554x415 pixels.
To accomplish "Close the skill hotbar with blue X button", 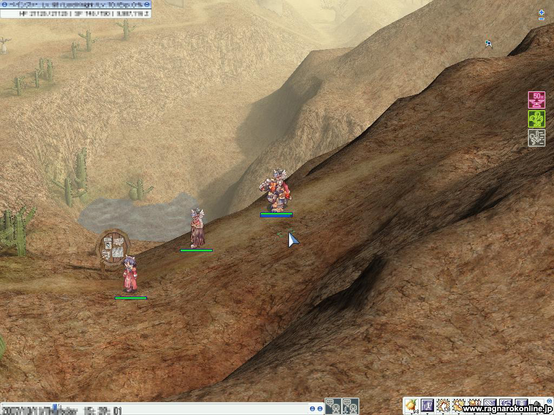I will tap(550, 401).
